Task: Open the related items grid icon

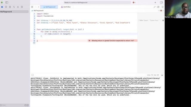Action: (32, 7)
